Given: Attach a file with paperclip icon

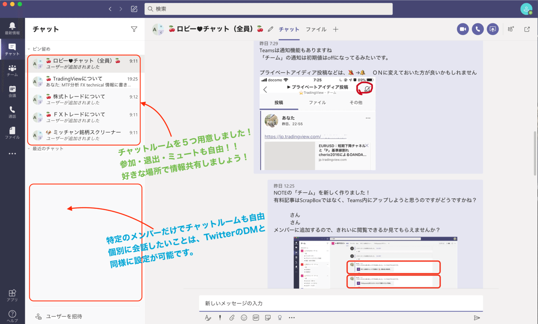Looking at the screenshot, I should [x=232, y=318].
